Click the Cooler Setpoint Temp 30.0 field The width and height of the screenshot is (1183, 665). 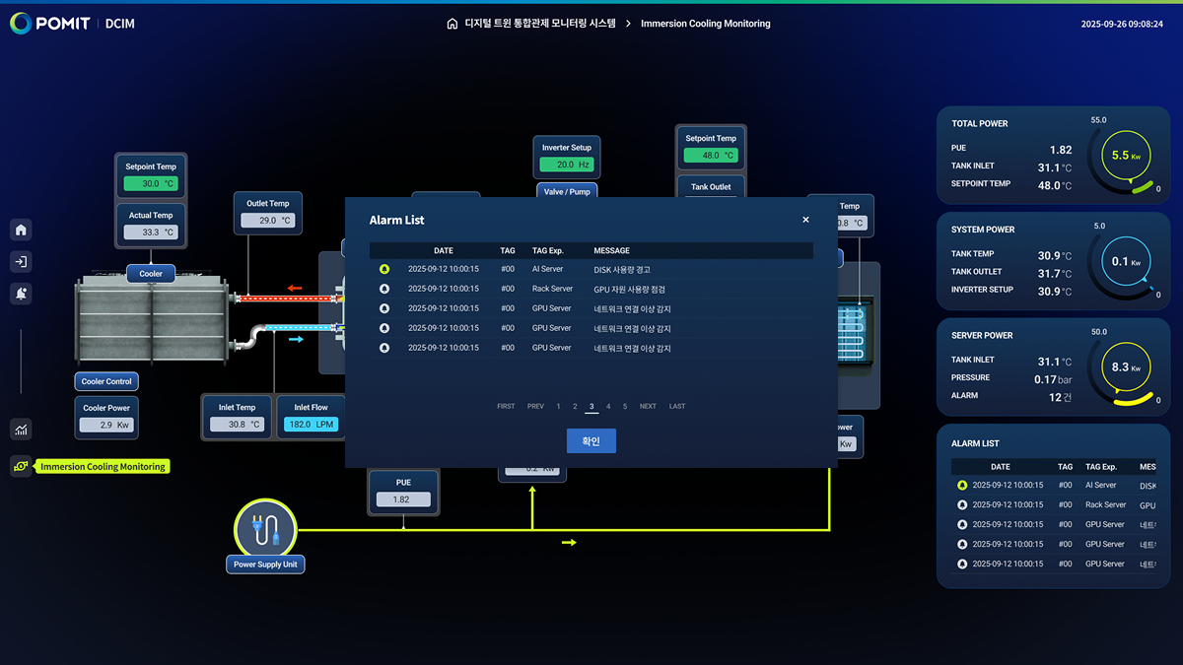click(x=151, y=183)
